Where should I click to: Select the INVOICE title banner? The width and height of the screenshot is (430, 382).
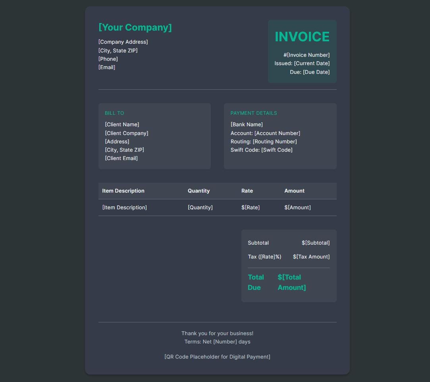coord(302,37)
